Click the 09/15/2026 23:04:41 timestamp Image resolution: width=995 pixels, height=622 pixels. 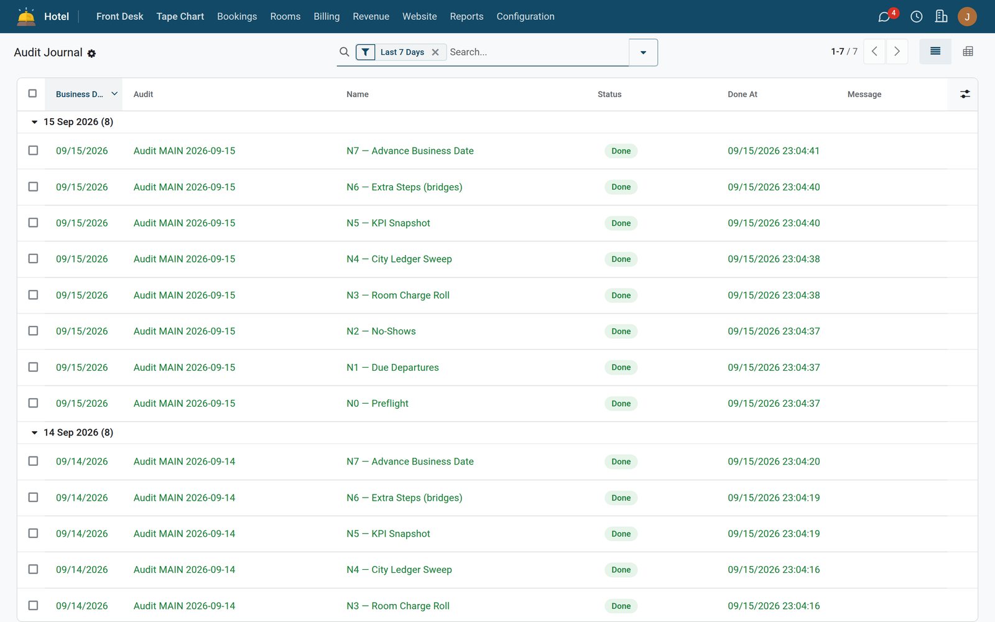click(x=774, y=151)
